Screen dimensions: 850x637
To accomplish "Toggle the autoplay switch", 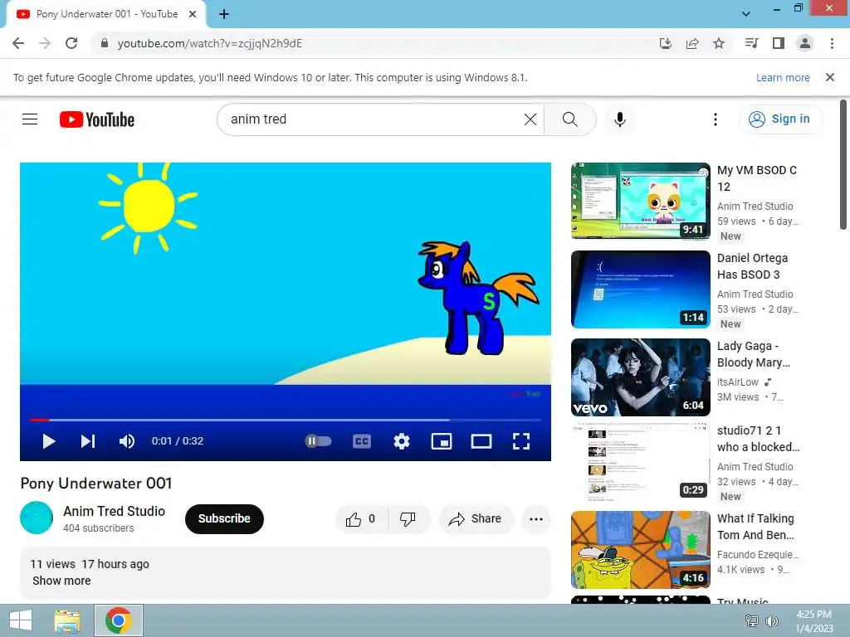I will pos(318,441).
